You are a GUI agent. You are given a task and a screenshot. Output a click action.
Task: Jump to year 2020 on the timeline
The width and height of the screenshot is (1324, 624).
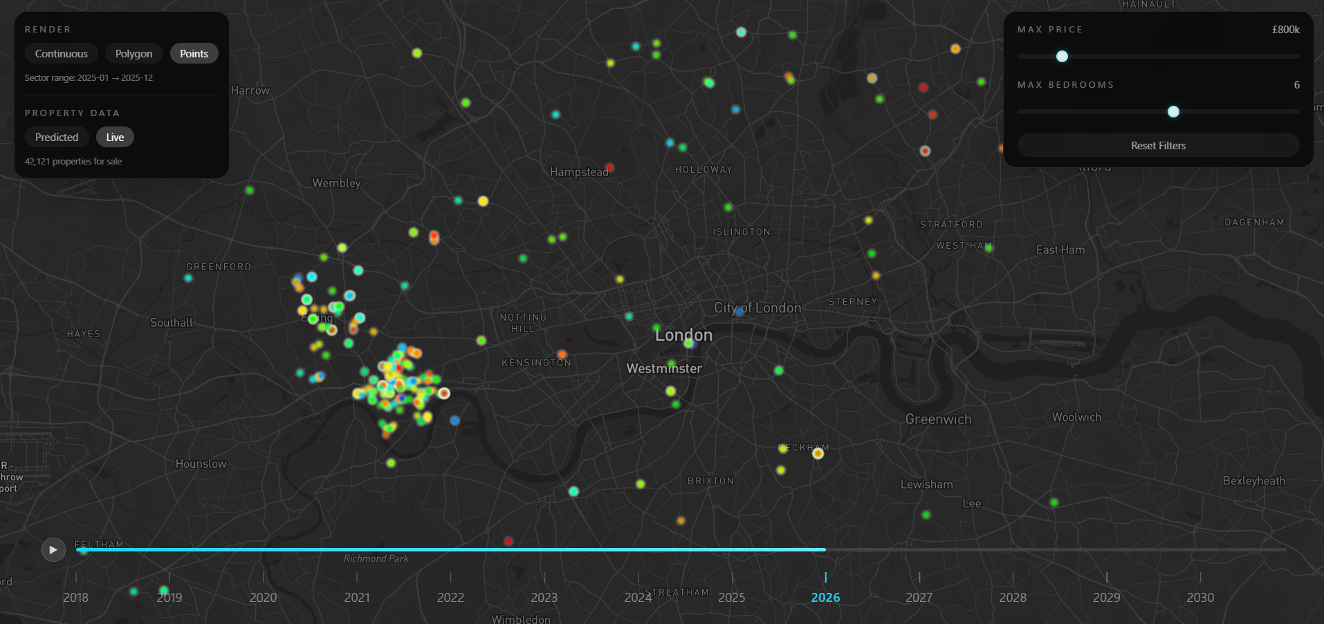click(264, 597)
